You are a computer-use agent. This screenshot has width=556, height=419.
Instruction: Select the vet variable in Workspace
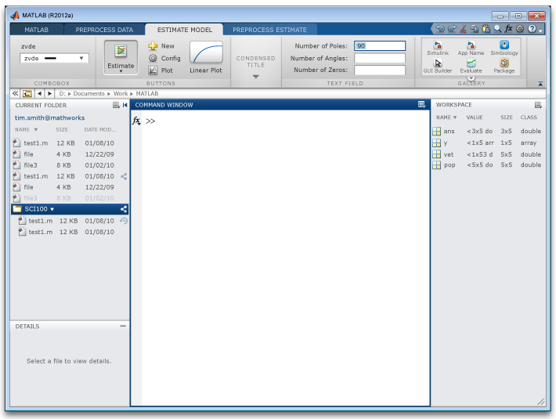point(489,154)
